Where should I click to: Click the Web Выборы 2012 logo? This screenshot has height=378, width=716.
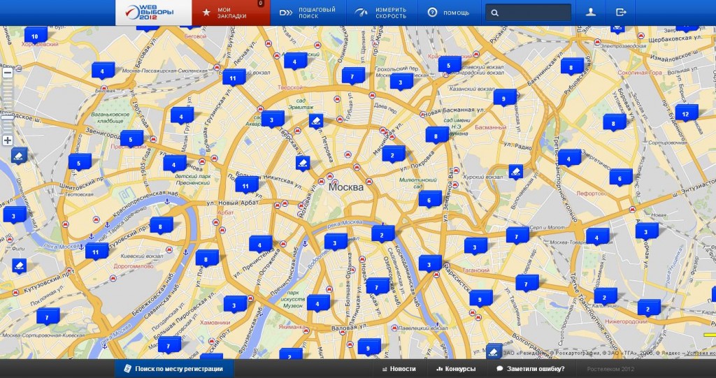point(154,13)
